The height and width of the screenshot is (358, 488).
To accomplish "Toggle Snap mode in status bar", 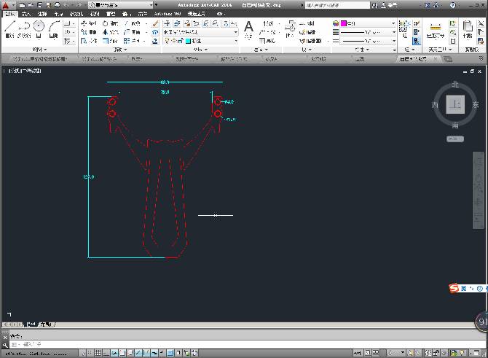I will pos(90,353).
